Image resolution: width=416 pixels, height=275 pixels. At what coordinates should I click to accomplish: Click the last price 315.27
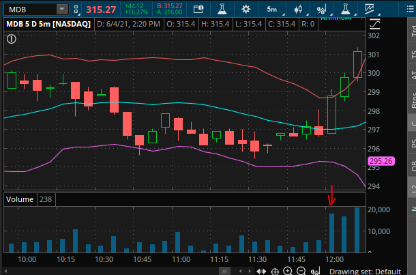tap(101, 10)
